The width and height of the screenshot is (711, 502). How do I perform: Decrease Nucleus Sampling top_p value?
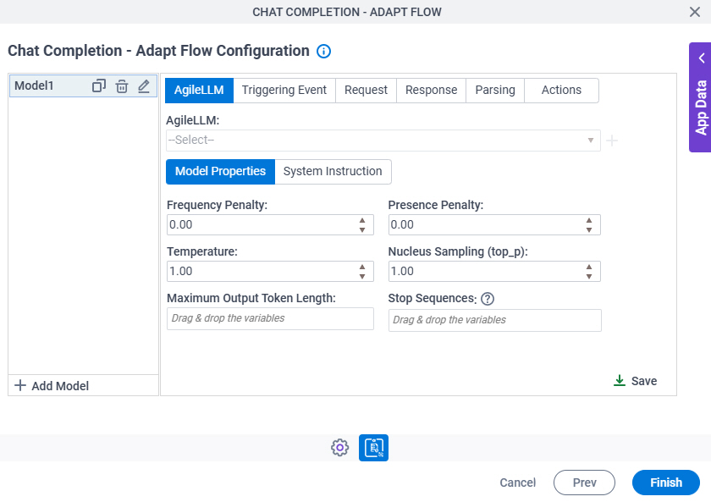pyautogui.click(x=588, y=276)
